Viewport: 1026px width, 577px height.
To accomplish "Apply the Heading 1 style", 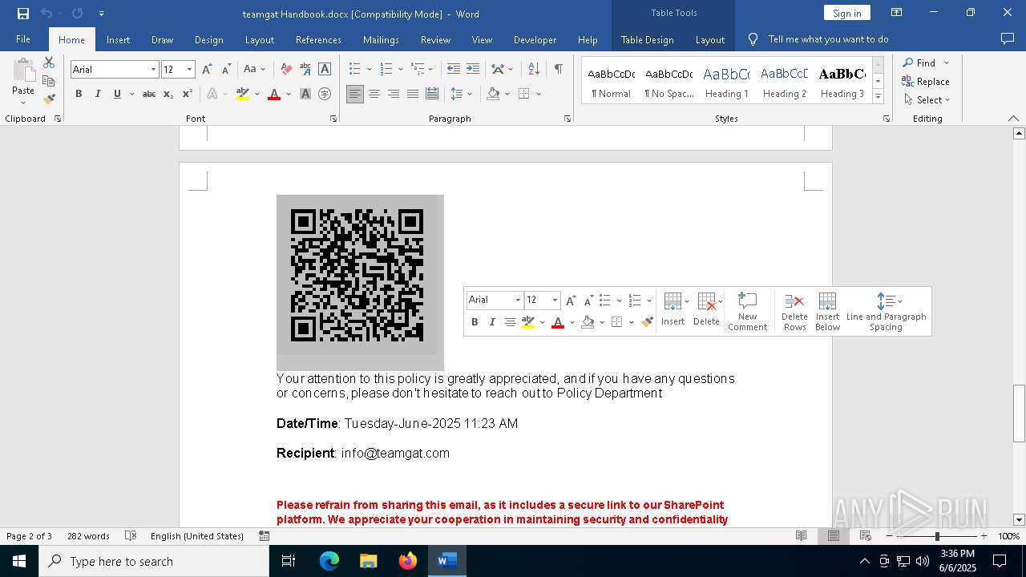I will coord(726,81).
